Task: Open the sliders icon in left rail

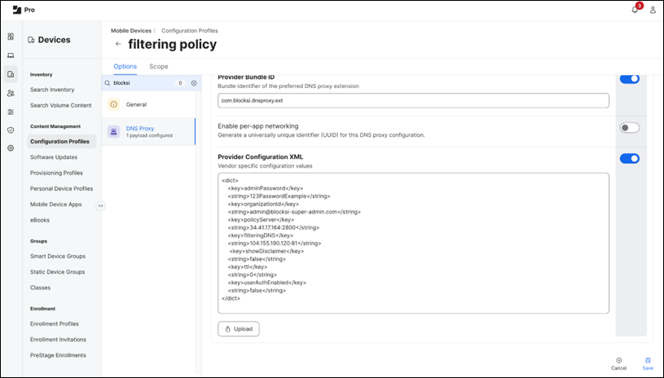Action: click(x=11, y=112)
